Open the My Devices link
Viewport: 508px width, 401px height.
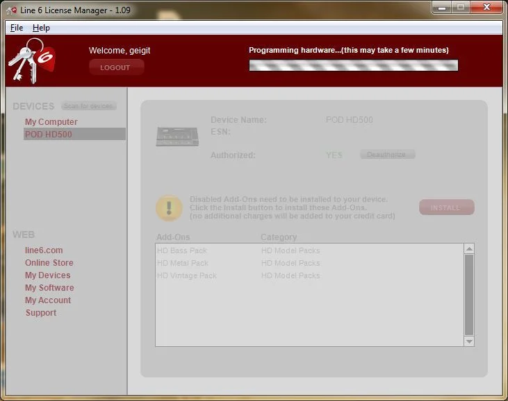click(48, 275)
